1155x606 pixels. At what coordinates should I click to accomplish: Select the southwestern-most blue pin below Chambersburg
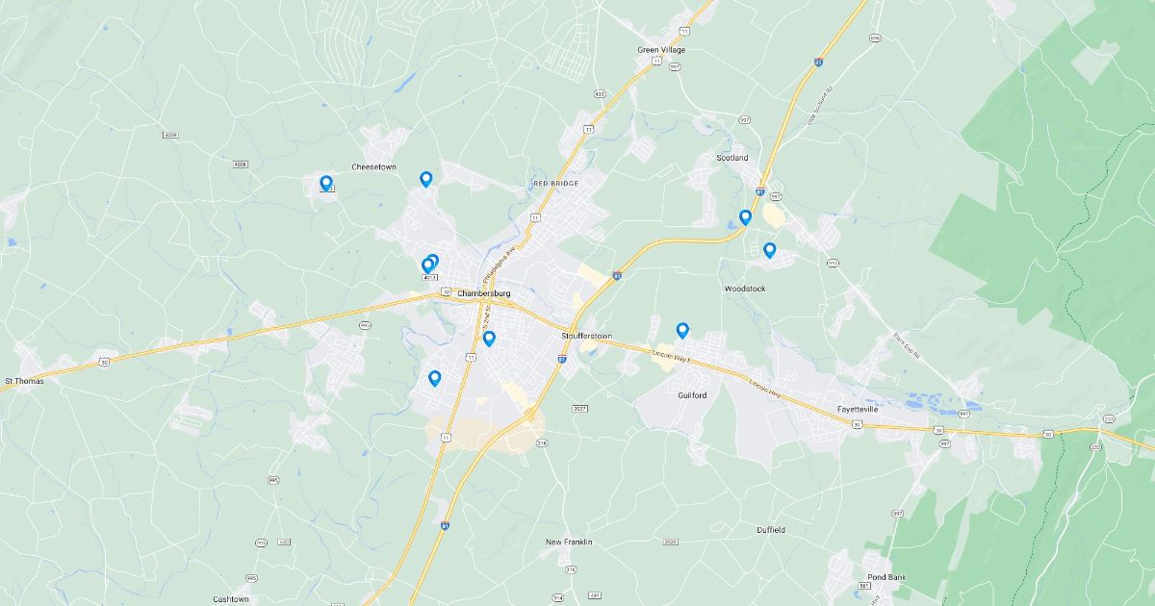[434, 379]
